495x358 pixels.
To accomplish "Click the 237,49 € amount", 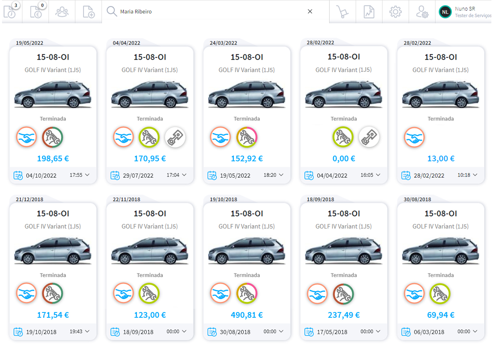I will click(x=343, y=315).
